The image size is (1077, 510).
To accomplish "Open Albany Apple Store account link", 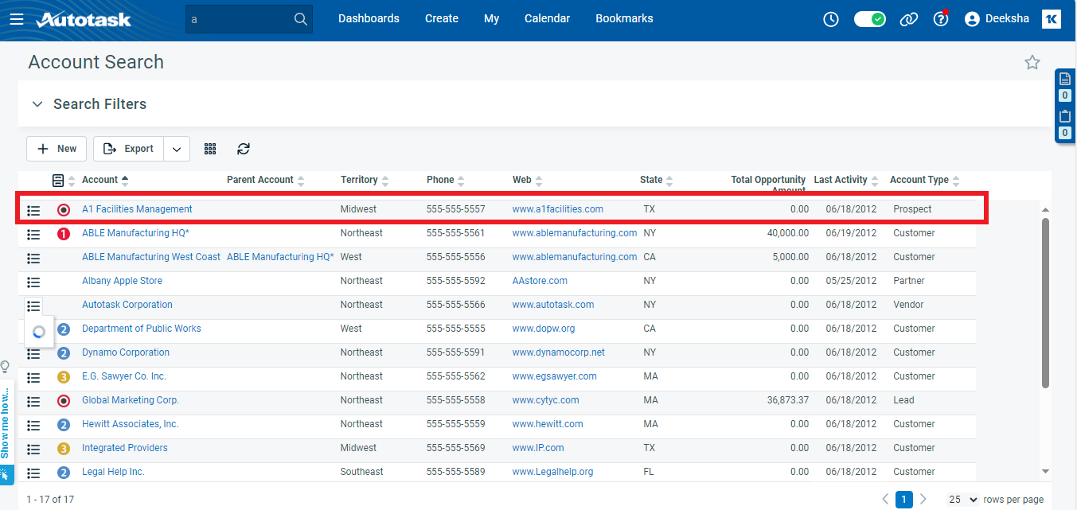I will [122, 281].
